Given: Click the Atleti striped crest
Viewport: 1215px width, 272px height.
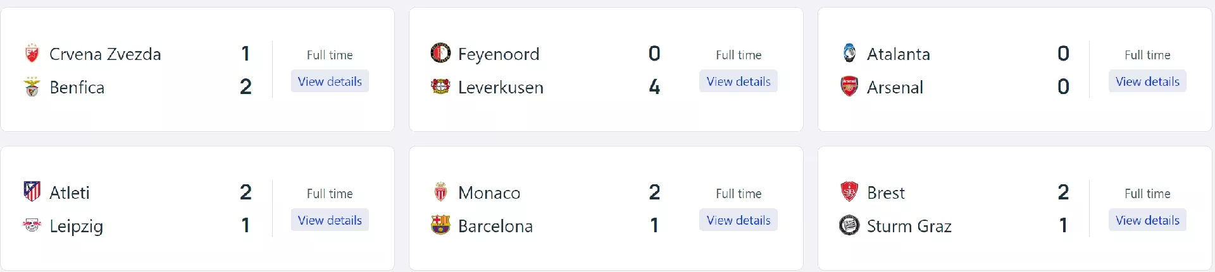Looking at the screenshot, I should [x=32, y=192].
